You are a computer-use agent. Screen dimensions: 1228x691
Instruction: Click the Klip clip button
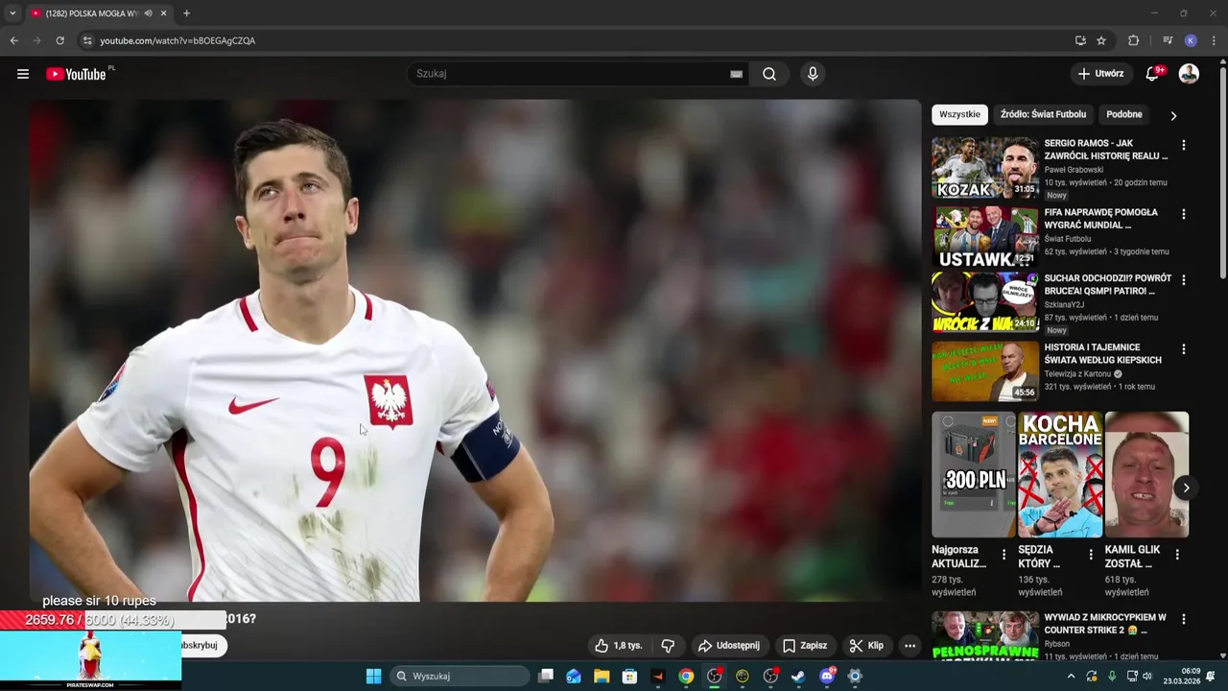pos(866,646)
